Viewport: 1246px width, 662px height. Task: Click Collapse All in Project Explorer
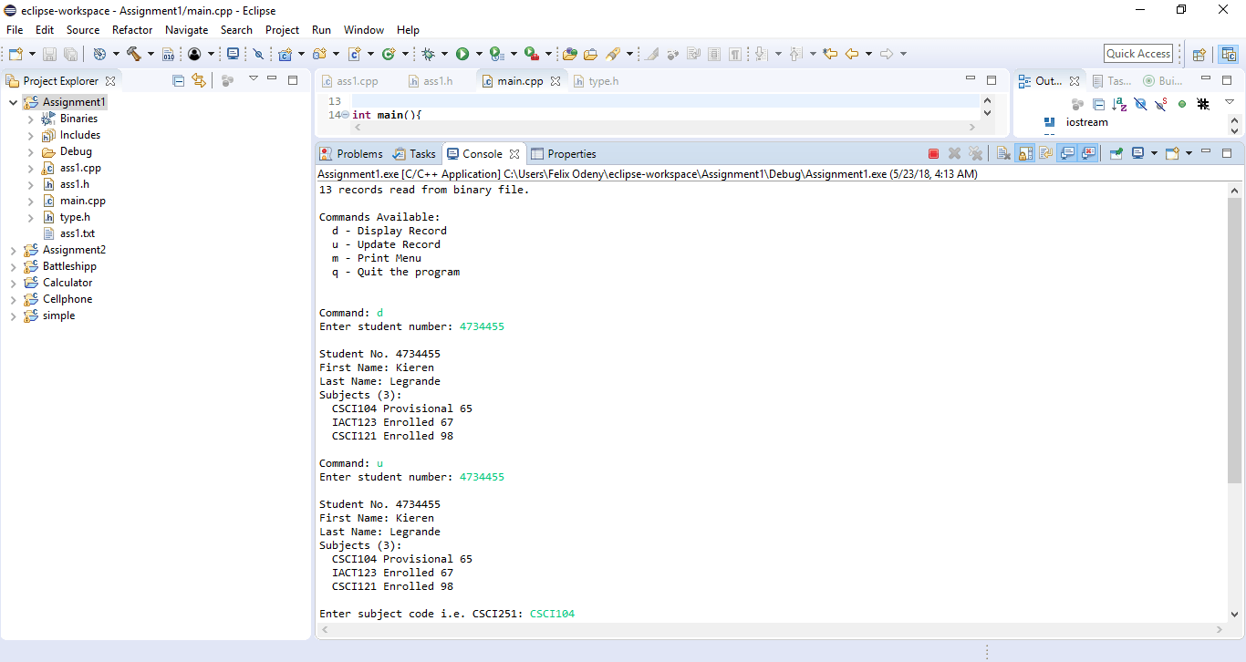179,80
